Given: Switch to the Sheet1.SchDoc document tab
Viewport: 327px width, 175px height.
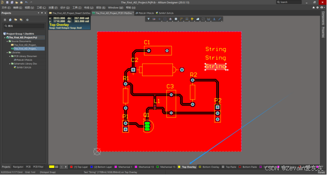Looking at the screenshot, I should tap(70, 13).
